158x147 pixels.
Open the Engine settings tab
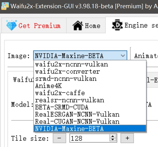coord(132,25)
